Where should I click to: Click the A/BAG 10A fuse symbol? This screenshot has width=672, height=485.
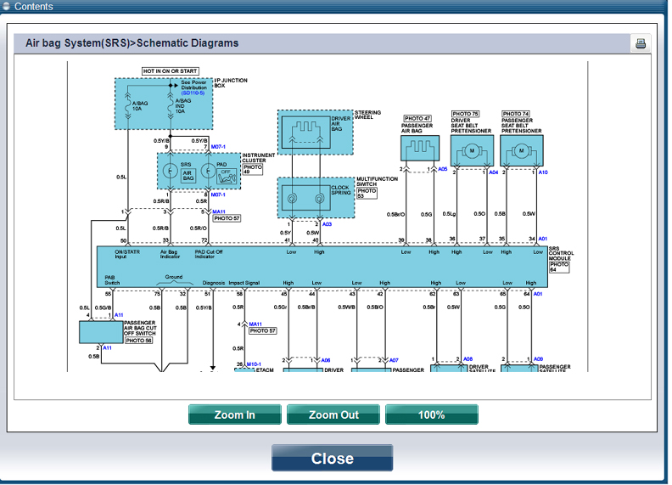point(128,104)
